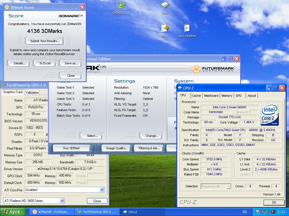Image resolution: width=289 pixels, height=216 pixels.
Task: Click the 4136 3DMarks score text
Action: 45,31
